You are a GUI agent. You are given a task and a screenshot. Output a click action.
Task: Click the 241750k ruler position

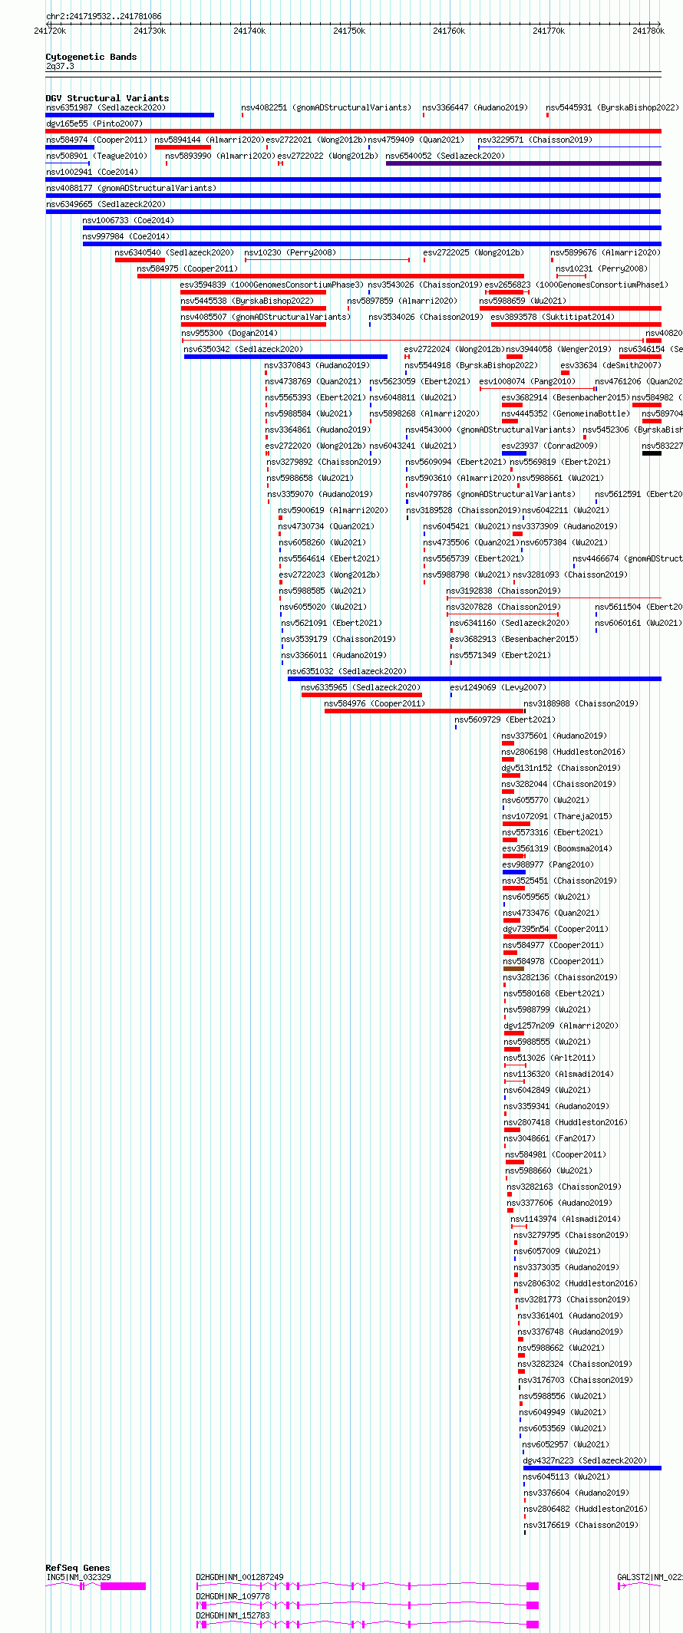(349, 31)
